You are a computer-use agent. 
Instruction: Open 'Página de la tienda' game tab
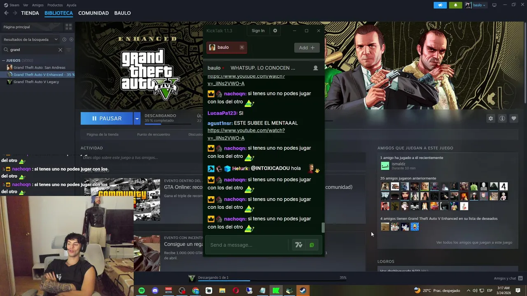click(x=103, y=134)
